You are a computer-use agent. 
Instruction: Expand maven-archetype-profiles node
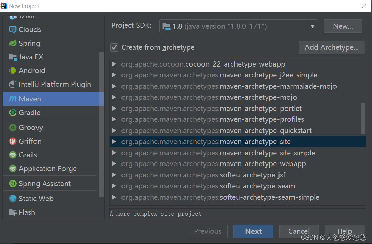pyautogui.click(x=114, y=119)
